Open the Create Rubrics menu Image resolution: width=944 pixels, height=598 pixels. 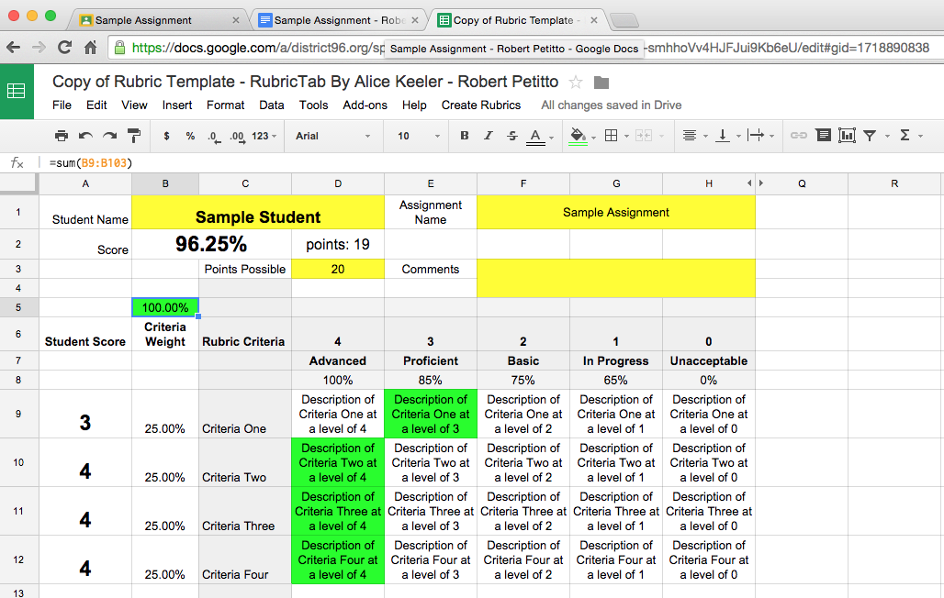pos(481,105)
